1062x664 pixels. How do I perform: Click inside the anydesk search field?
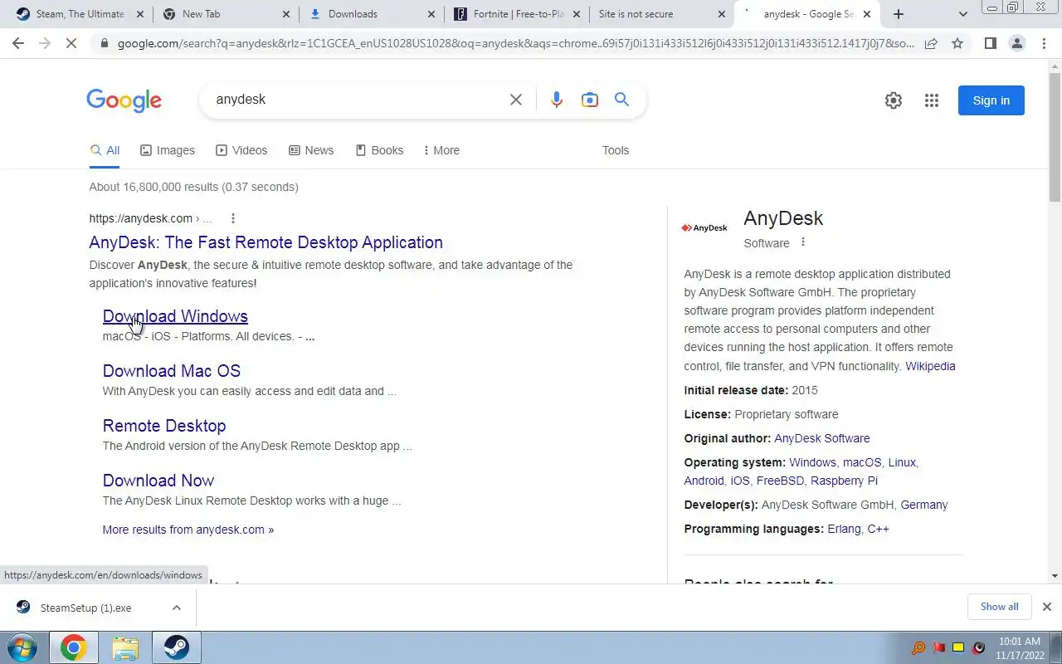(x=357, y=100)
